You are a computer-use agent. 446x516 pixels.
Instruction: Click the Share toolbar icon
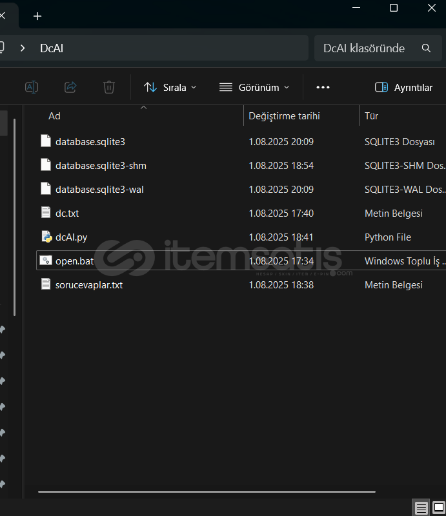70,87
